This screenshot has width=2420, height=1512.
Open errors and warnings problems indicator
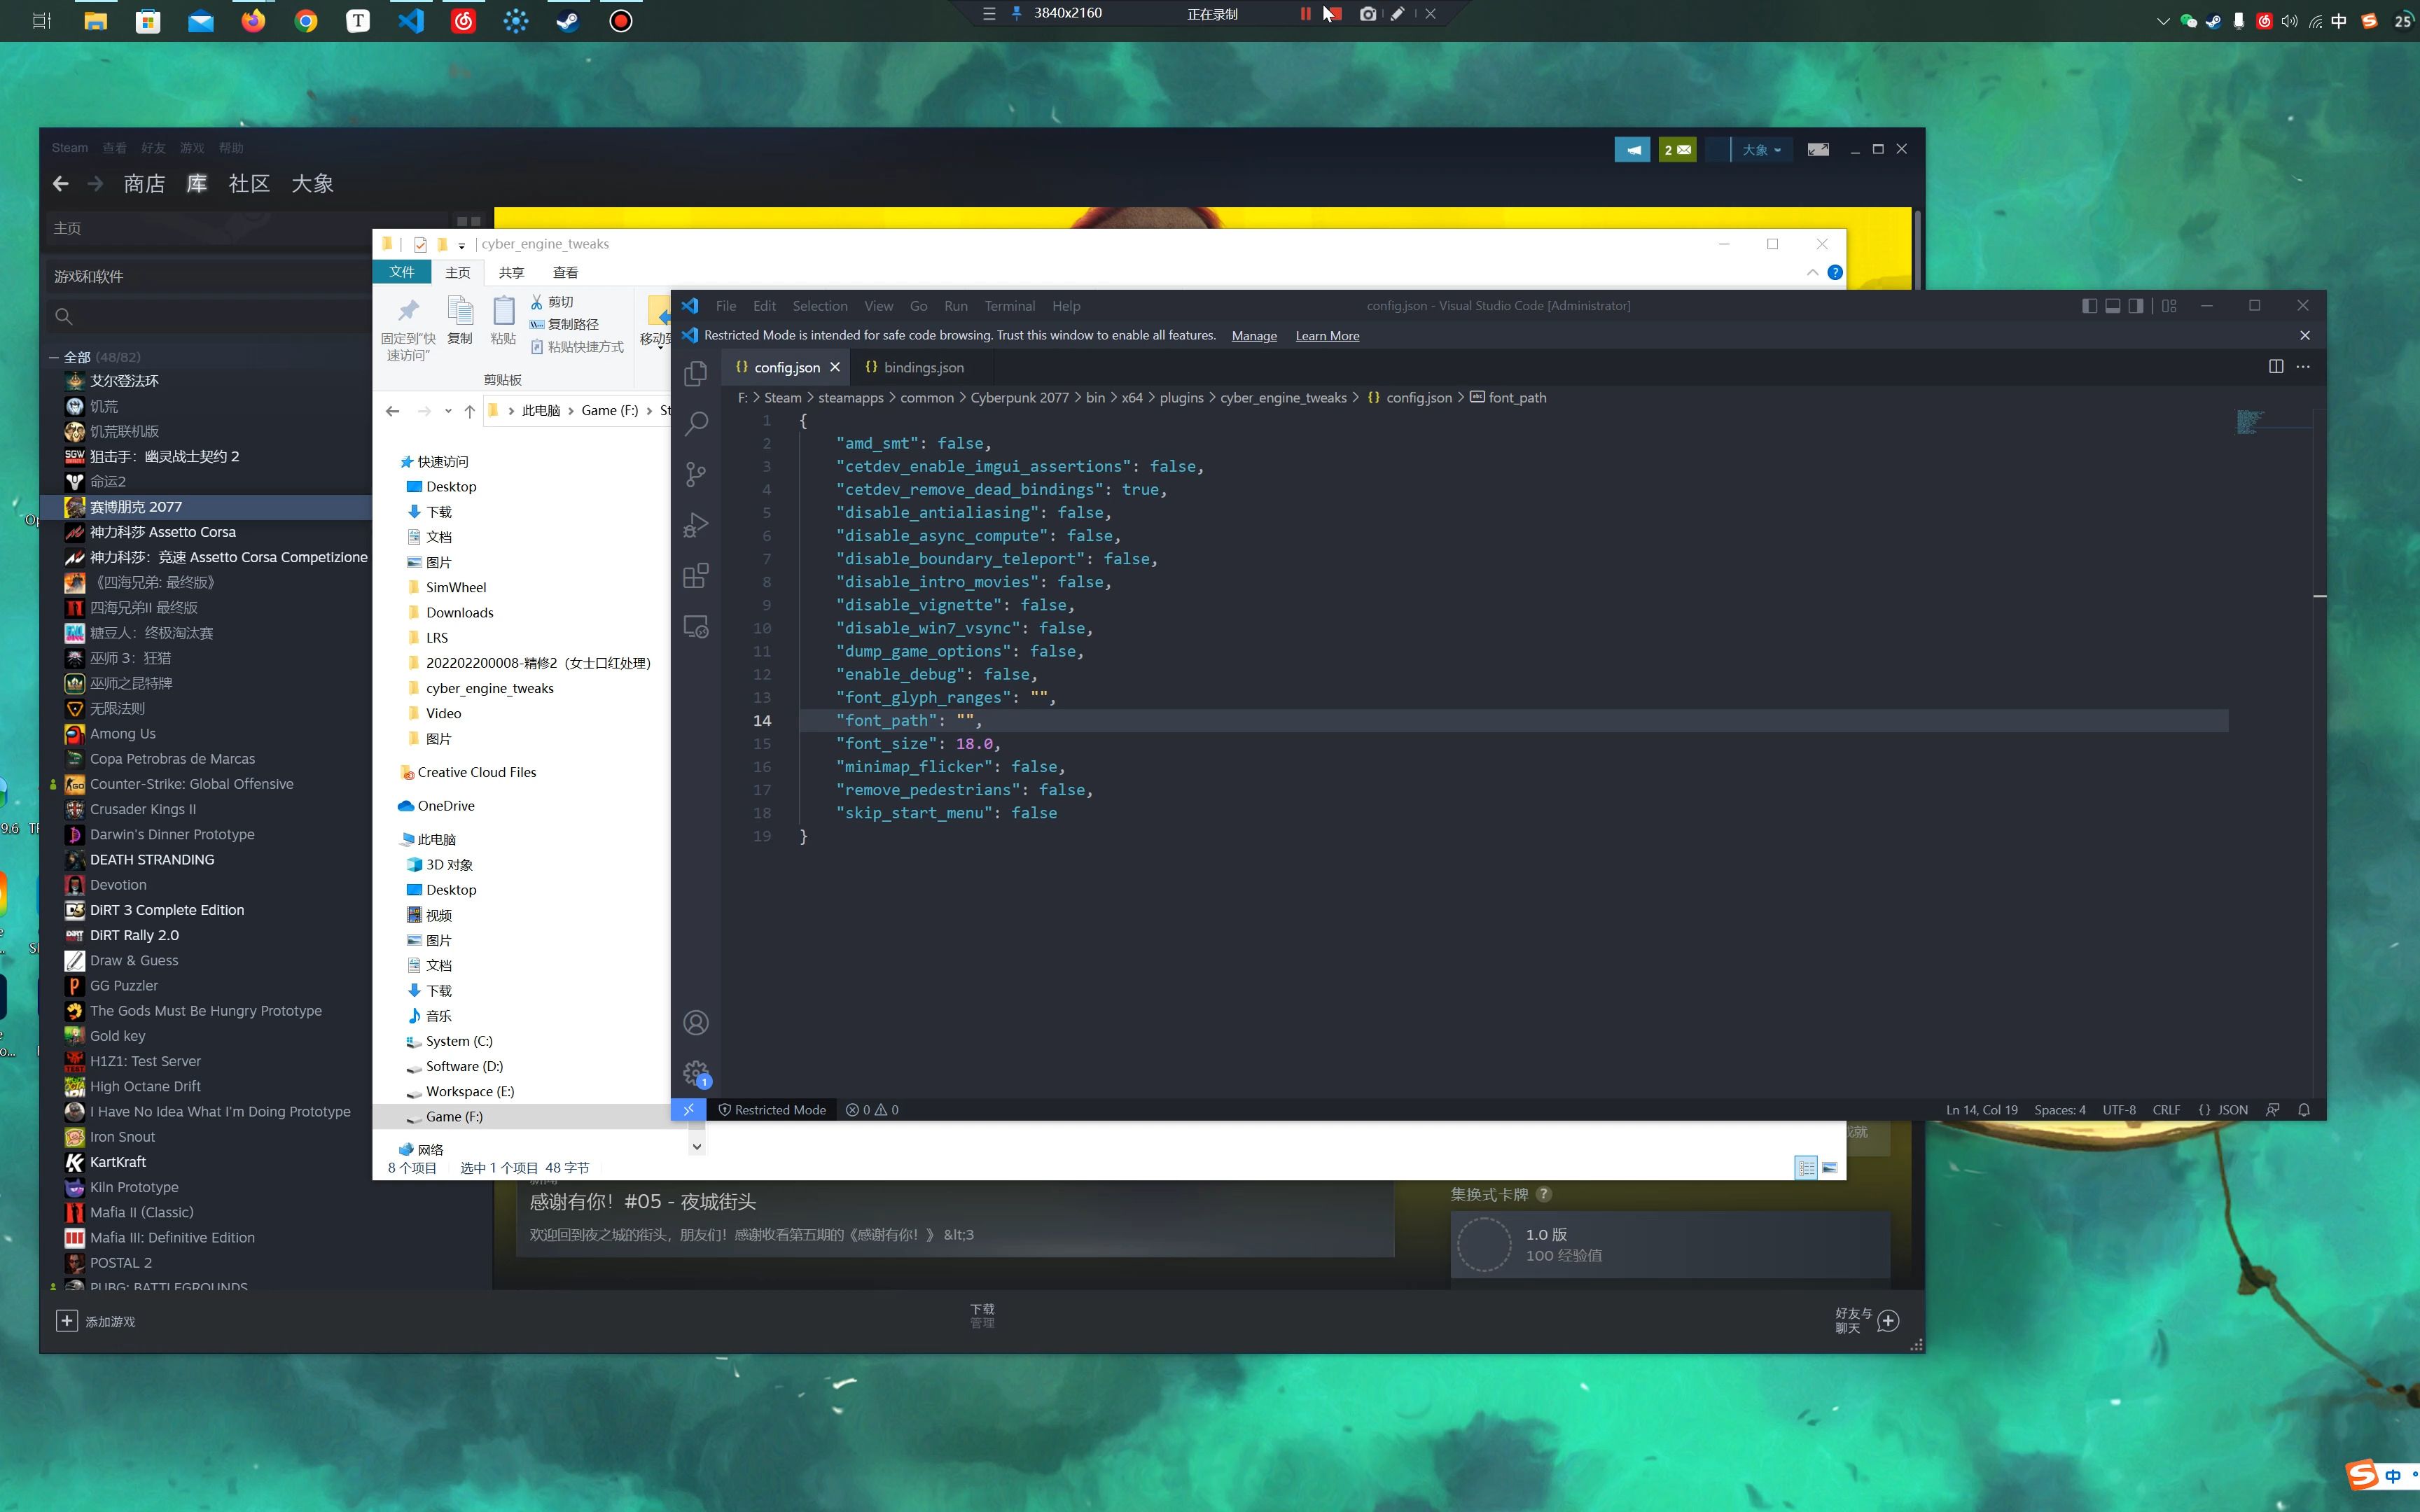[872, 1110]
